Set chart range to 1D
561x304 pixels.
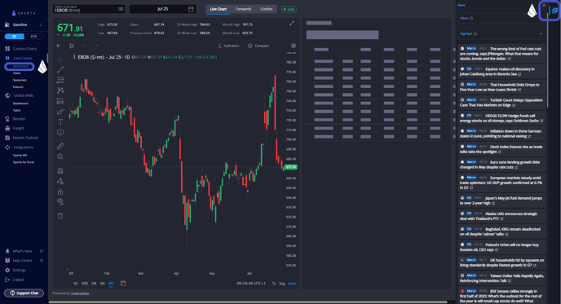pos(75,284)
